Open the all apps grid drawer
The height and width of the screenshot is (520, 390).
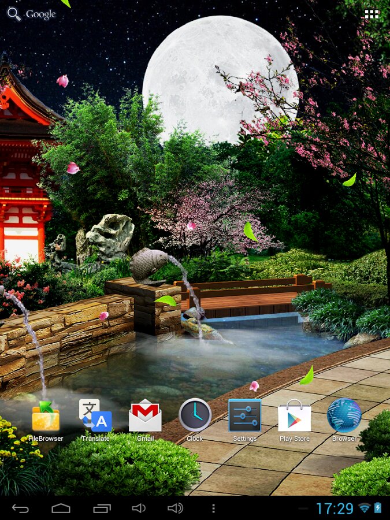point(372,14)
